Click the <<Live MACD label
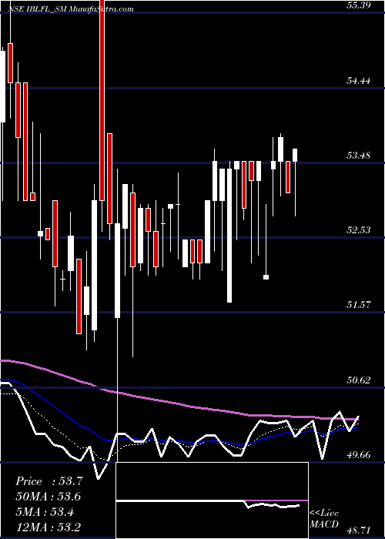 point(324,518)
